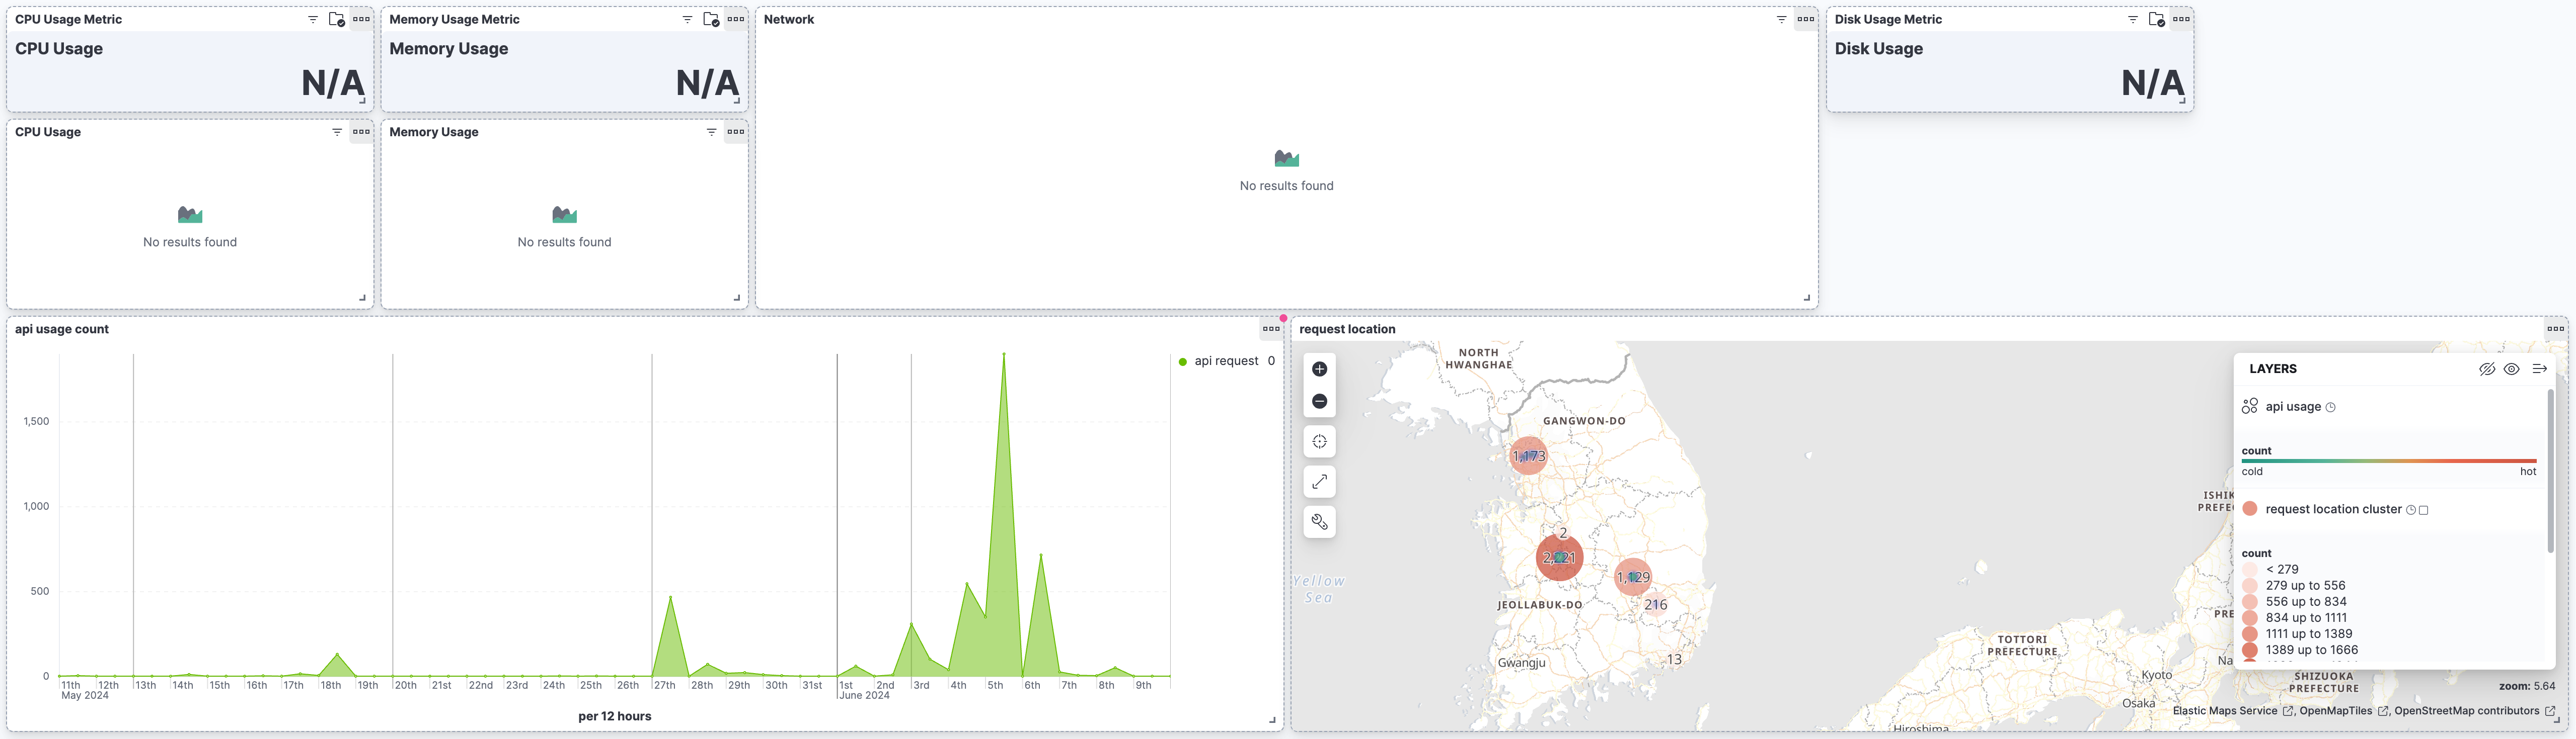This screenshot has height=739, width=2576.
Task: Open Elastic Maps Service link
Action: pos(2224,711)
